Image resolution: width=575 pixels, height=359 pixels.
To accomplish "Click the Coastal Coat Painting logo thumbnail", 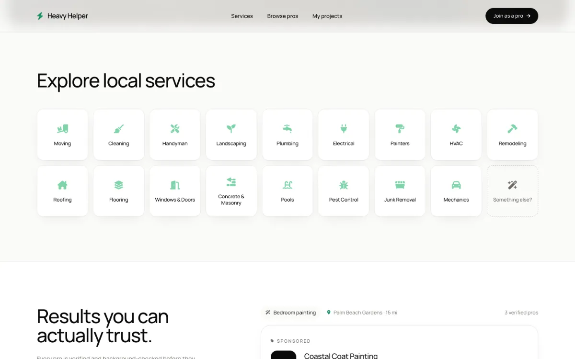I will click(x=284, y=355).
